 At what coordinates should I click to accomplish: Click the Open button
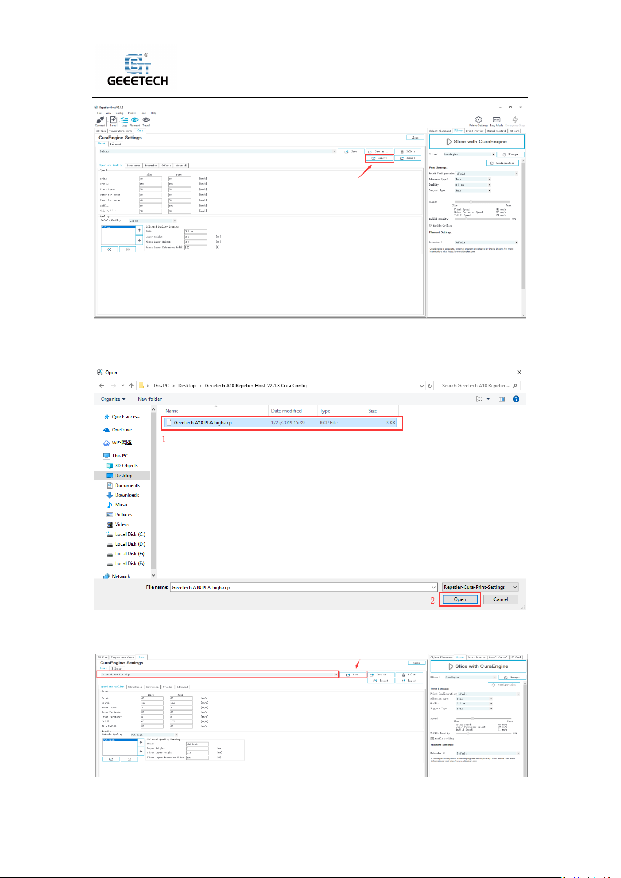click(460, 599)
